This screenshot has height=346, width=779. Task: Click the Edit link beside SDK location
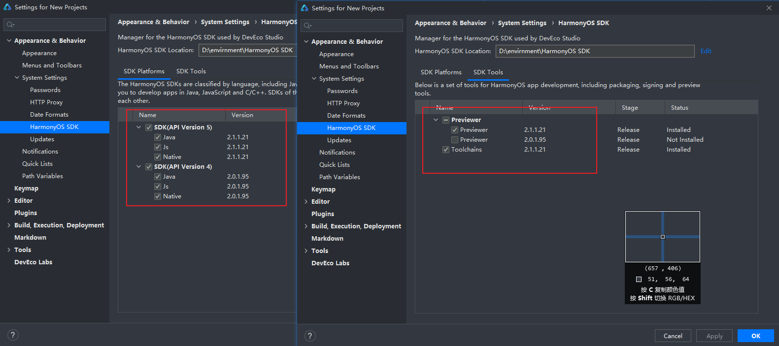pos(706,51)
